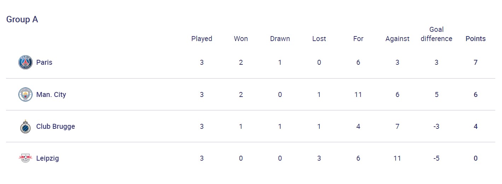Click the Manchester City club crest
The width and height of the screenshot is (502, 184).
(x=25, y=94)
